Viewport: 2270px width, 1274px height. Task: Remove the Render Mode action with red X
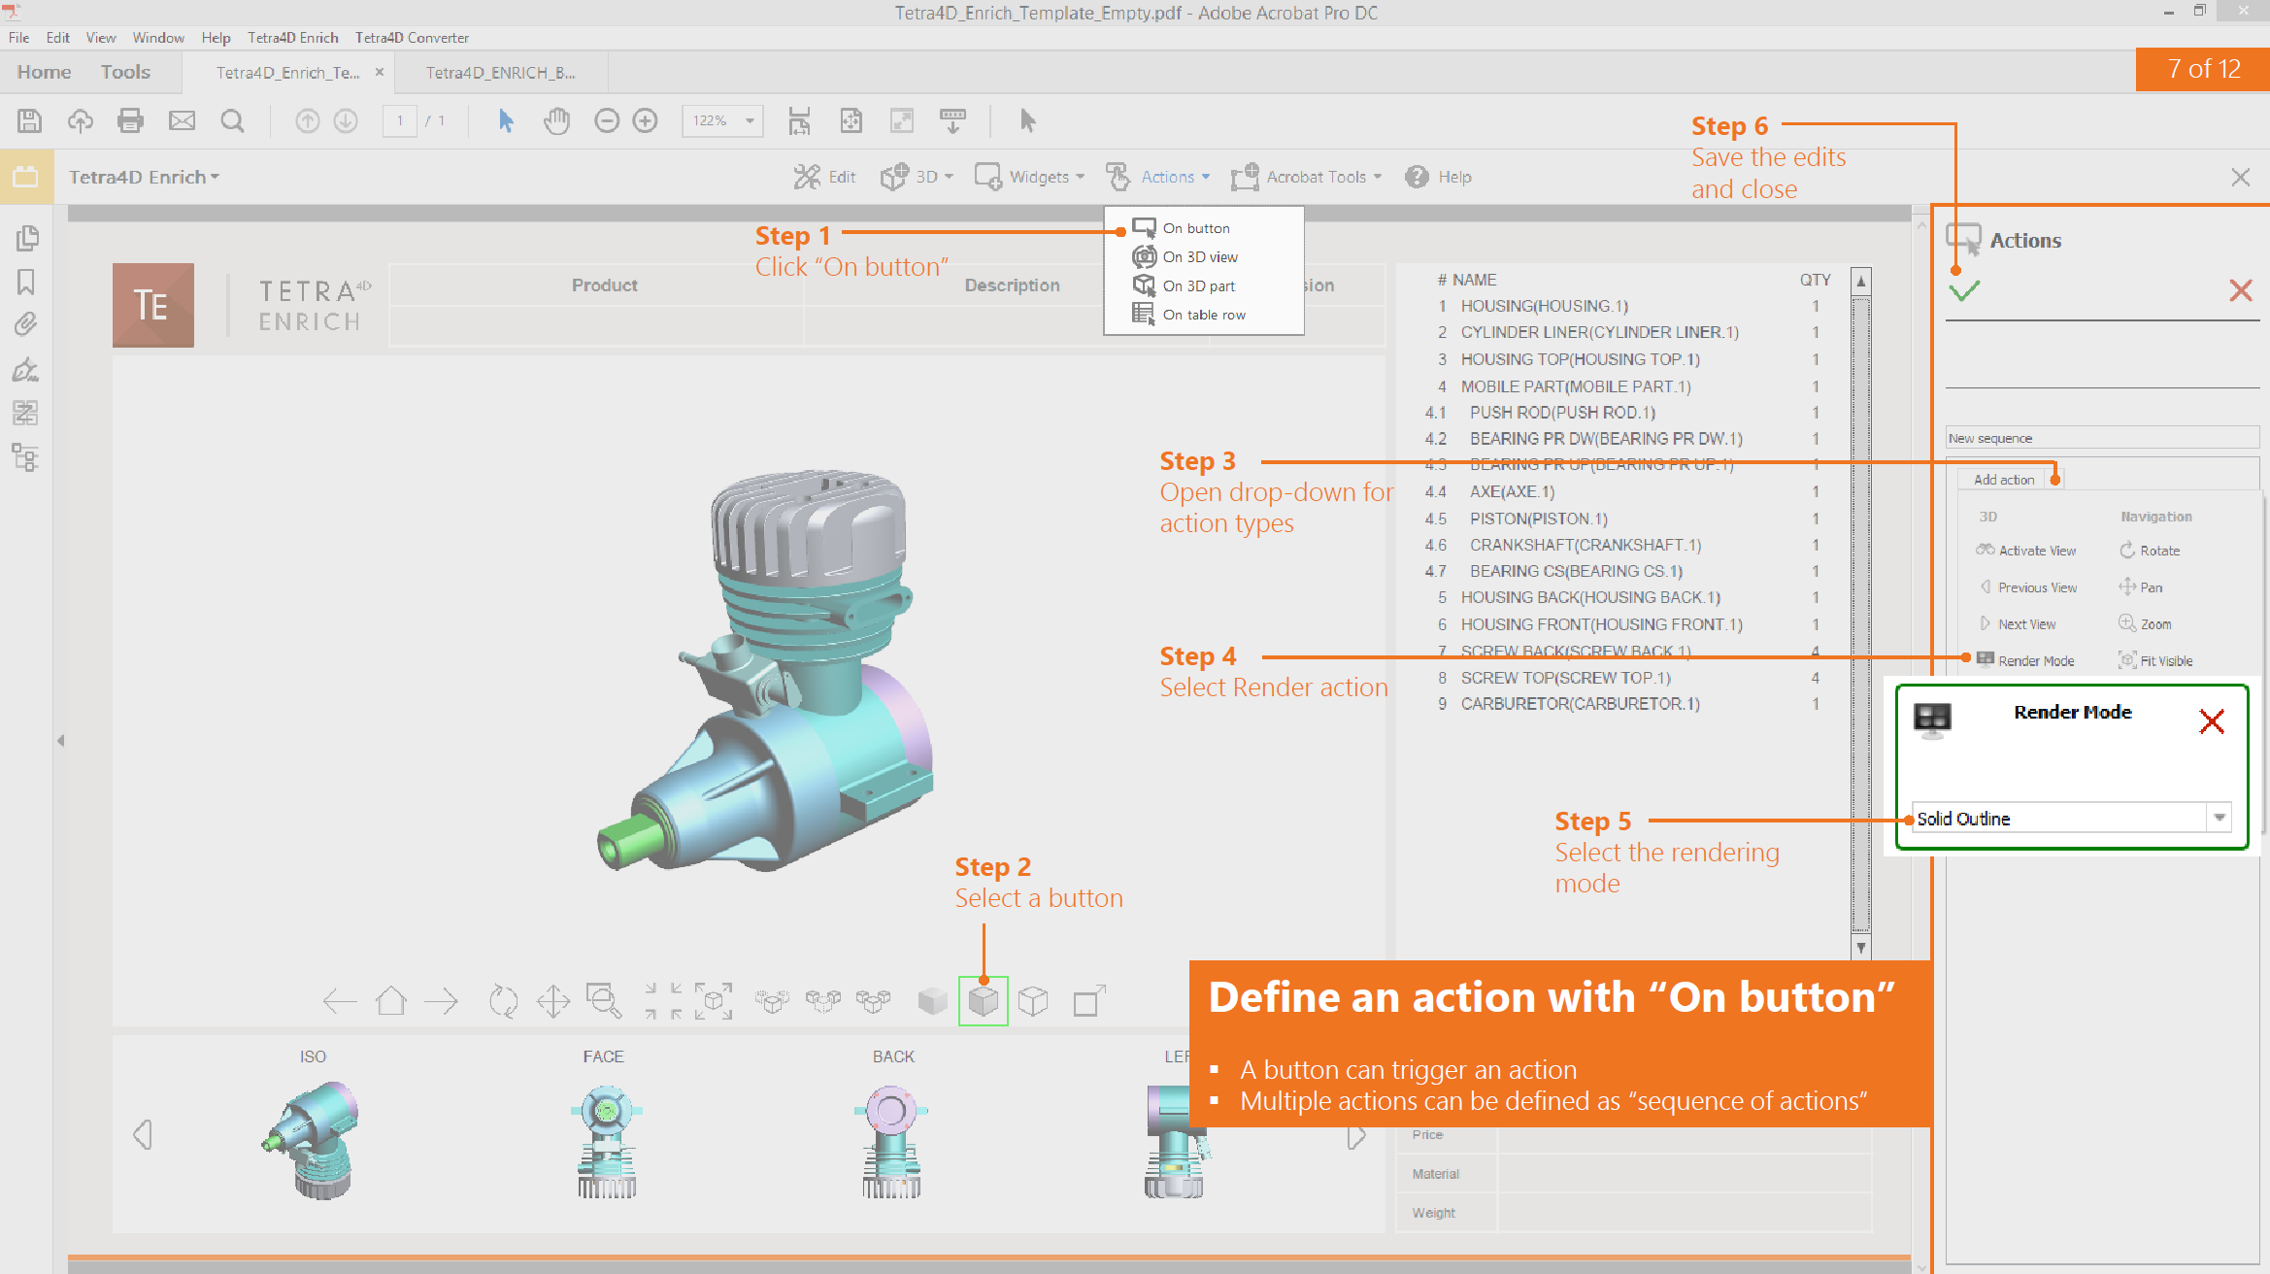pos(2212,721)
